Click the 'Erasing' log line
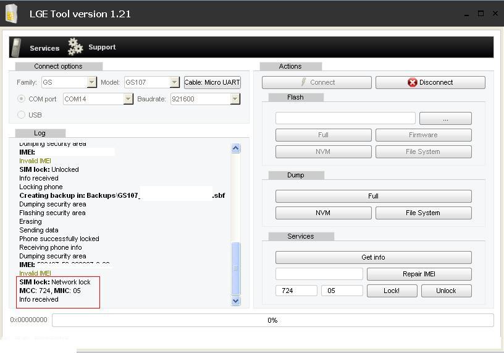The width and height of the screenshot is (504, 353). 30,221
